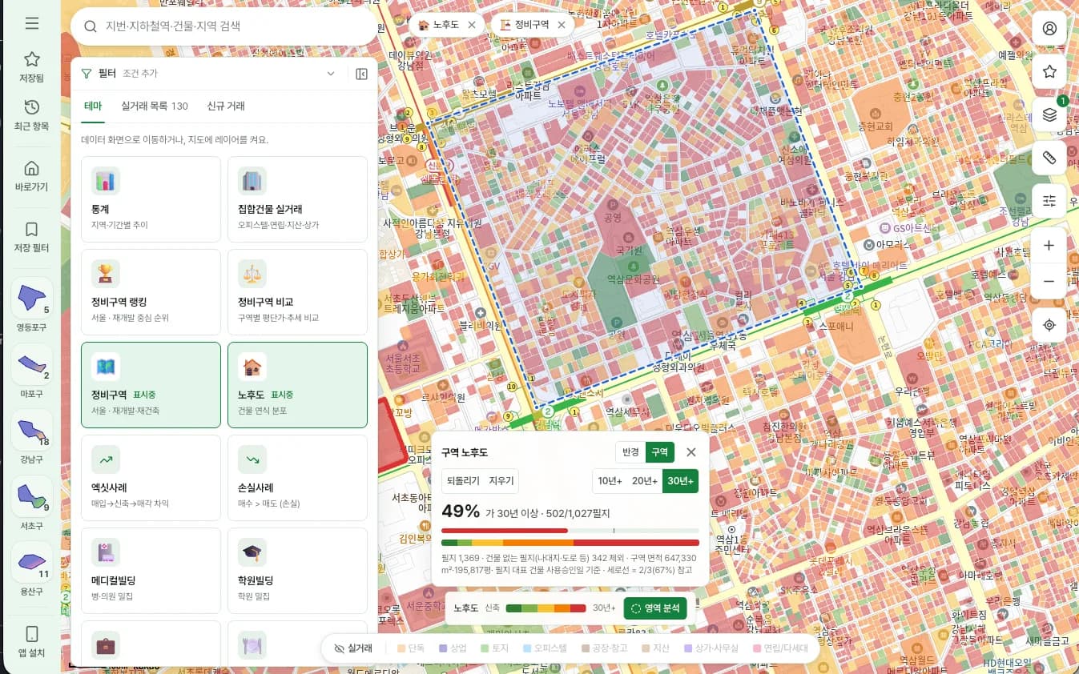Toggle the 노후도 layer card

[x=297, y=385]
